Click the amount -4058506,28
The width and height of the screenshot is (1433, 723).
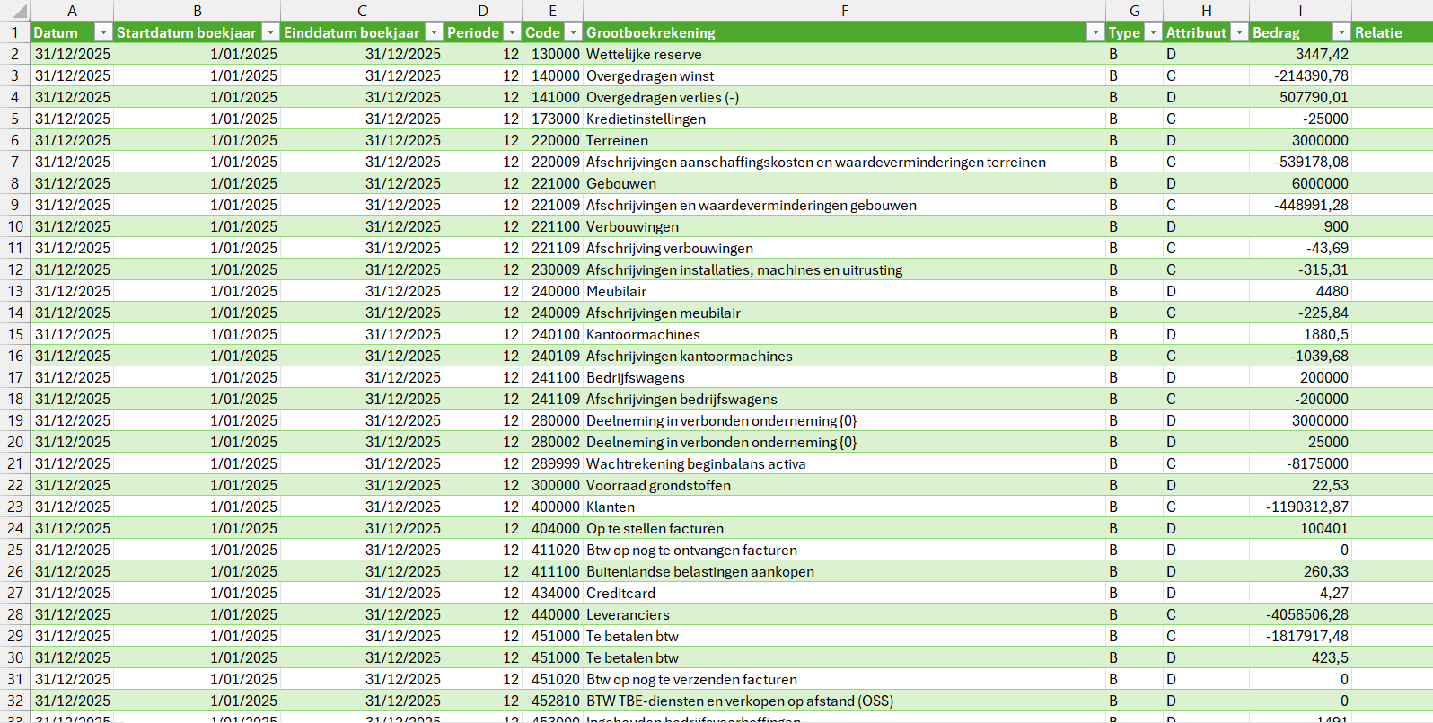point(1300,614)
